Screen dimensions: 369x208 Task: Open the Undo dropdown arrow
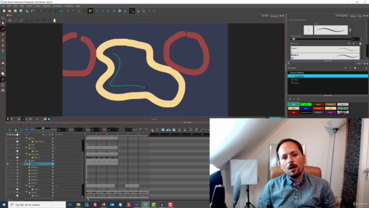(35, 11)
